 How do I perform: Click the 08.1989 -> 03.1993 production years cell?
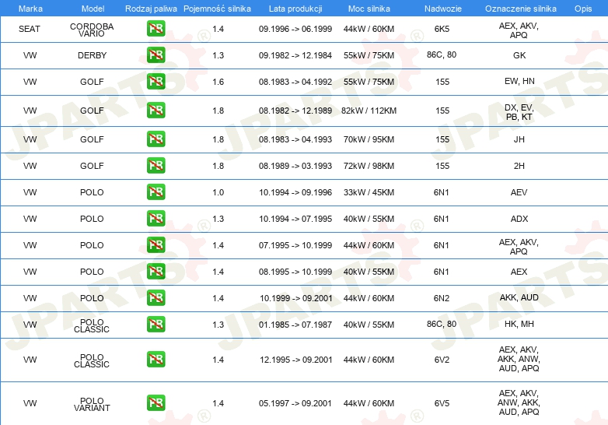pyautogui.click(x=295, y=166)
